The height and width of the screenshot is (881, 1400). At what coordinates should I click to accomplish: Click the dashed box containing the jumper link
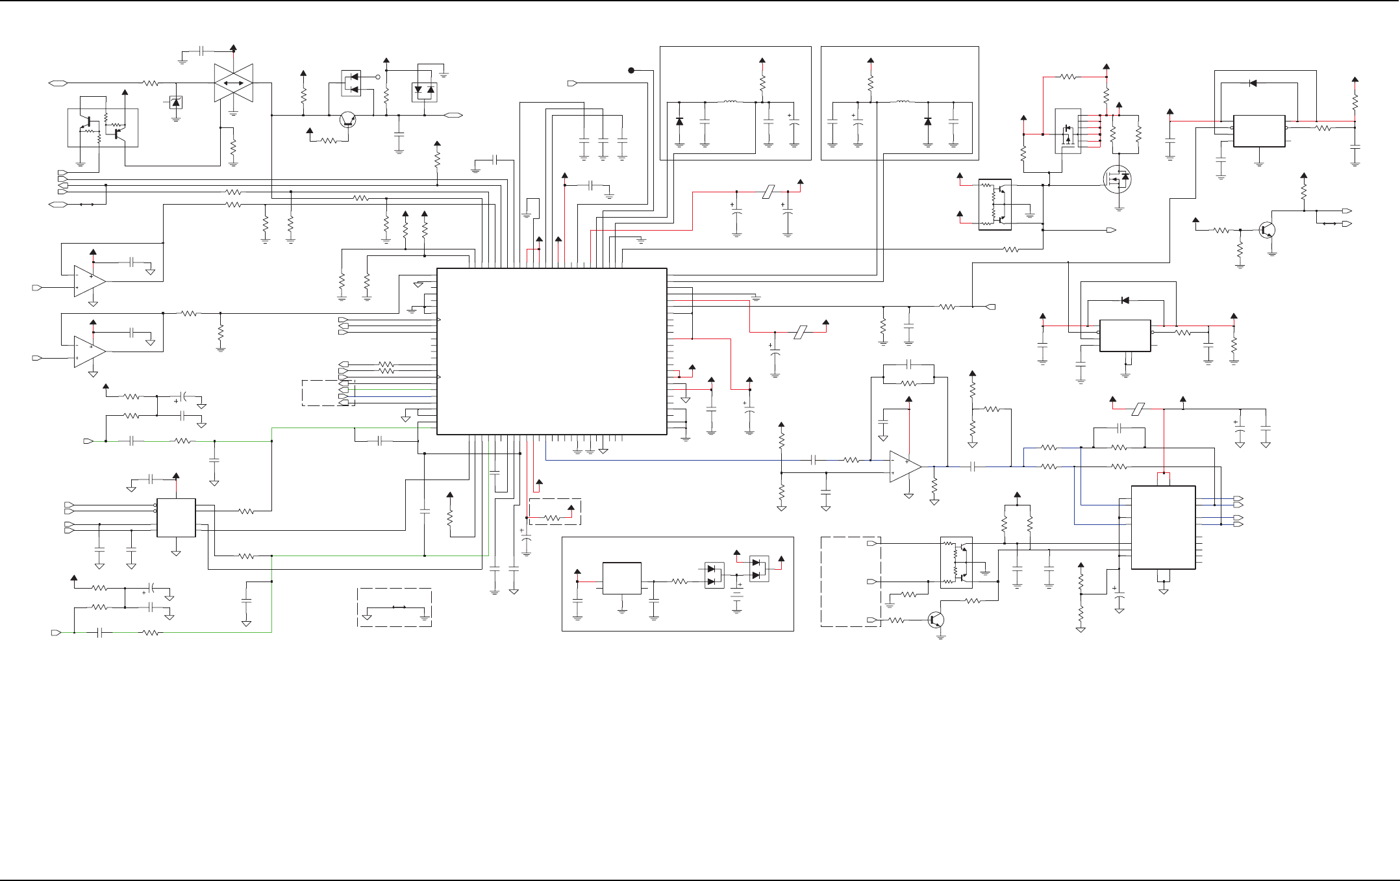pyautogui.click(x=395, y=607)
